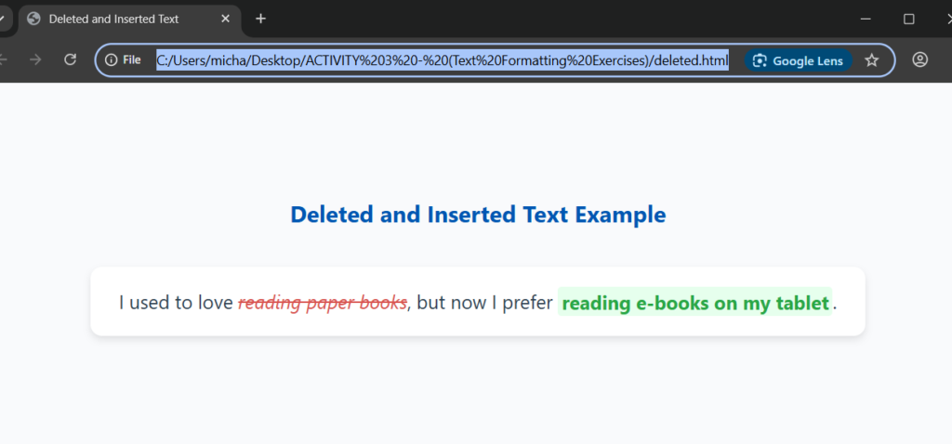952x444 pixels.
Task: Click the Deleted and Inserted Text Example heading
Action: [x=478, y=215]
